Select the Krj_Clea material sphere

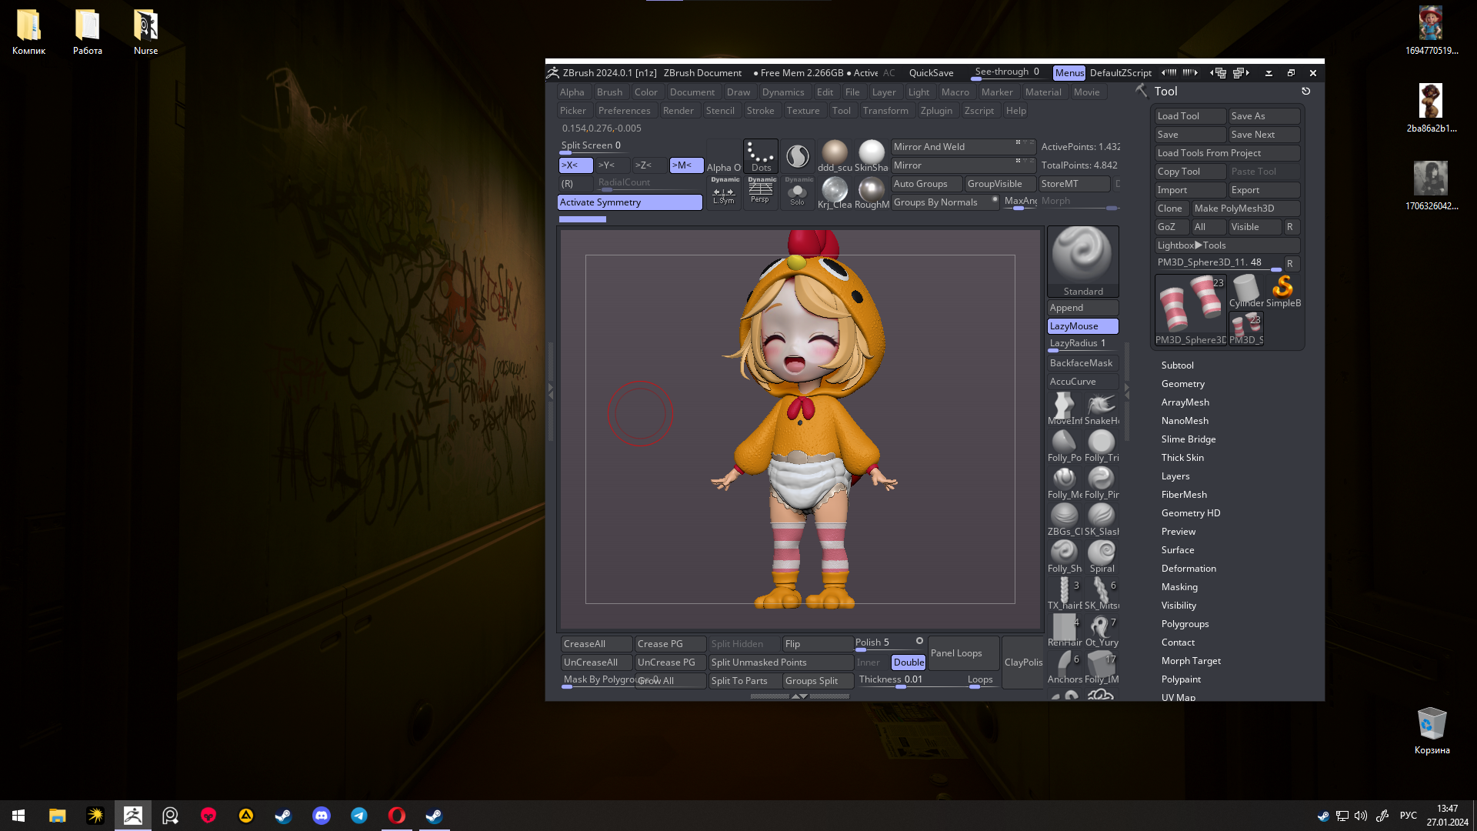coord(835,193)
